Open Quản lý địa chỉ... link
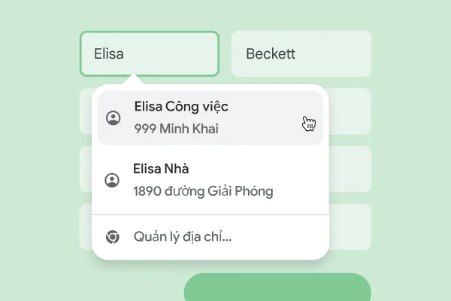Viewport: 451px width, 301px height. pyautogui.click(x=183, y=237)
